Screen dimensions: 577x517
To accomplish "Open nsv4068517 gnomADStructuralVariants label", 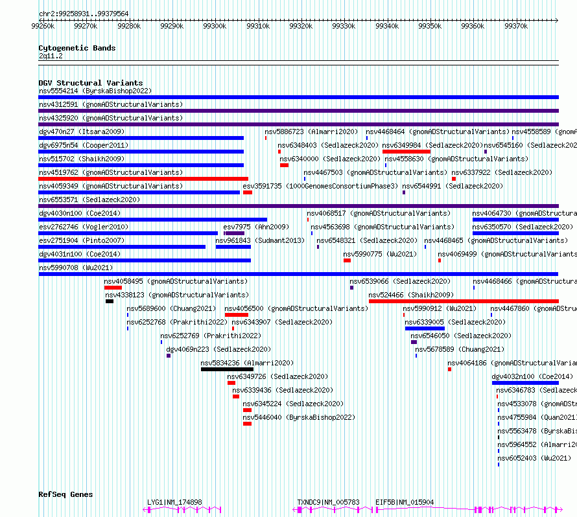I will coord(379,213).
